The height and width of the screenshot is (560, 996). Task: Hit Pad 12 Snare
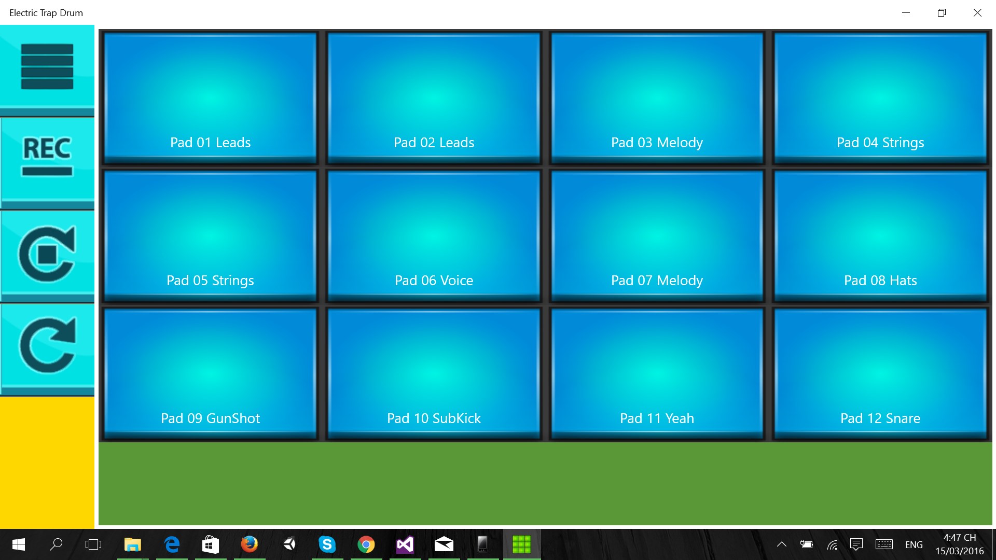point(880,372)
